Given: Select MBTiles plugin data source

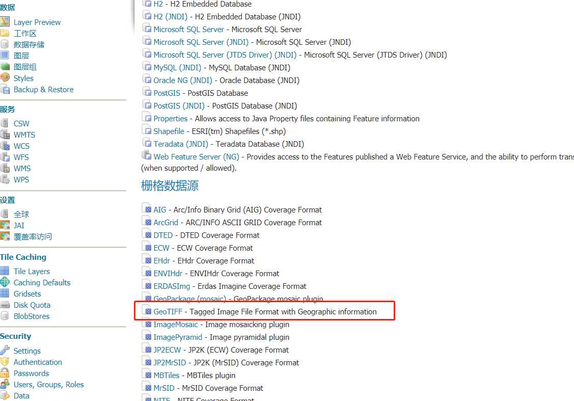Looking at the screenshot, I should pyautogui.click(x=166, y=376).
